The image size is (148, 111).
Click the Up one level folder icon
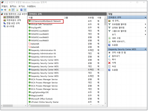point(10,10)
